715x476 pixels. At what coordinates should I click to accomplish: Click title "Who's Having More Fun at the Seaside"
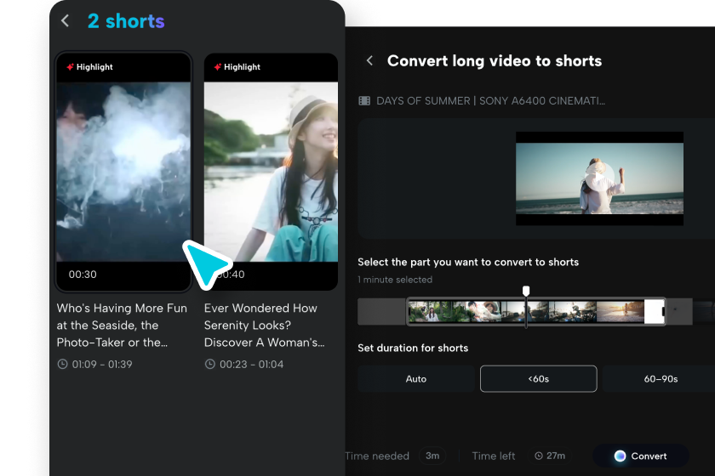pos(122,325)
